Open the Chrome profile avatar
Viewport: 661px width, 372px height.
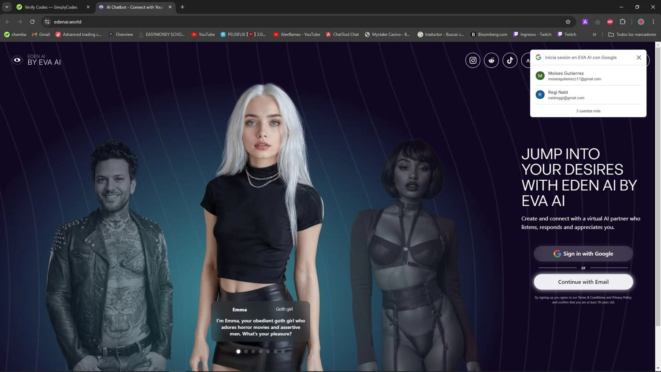pyautogui.click(x=641, y=22)
